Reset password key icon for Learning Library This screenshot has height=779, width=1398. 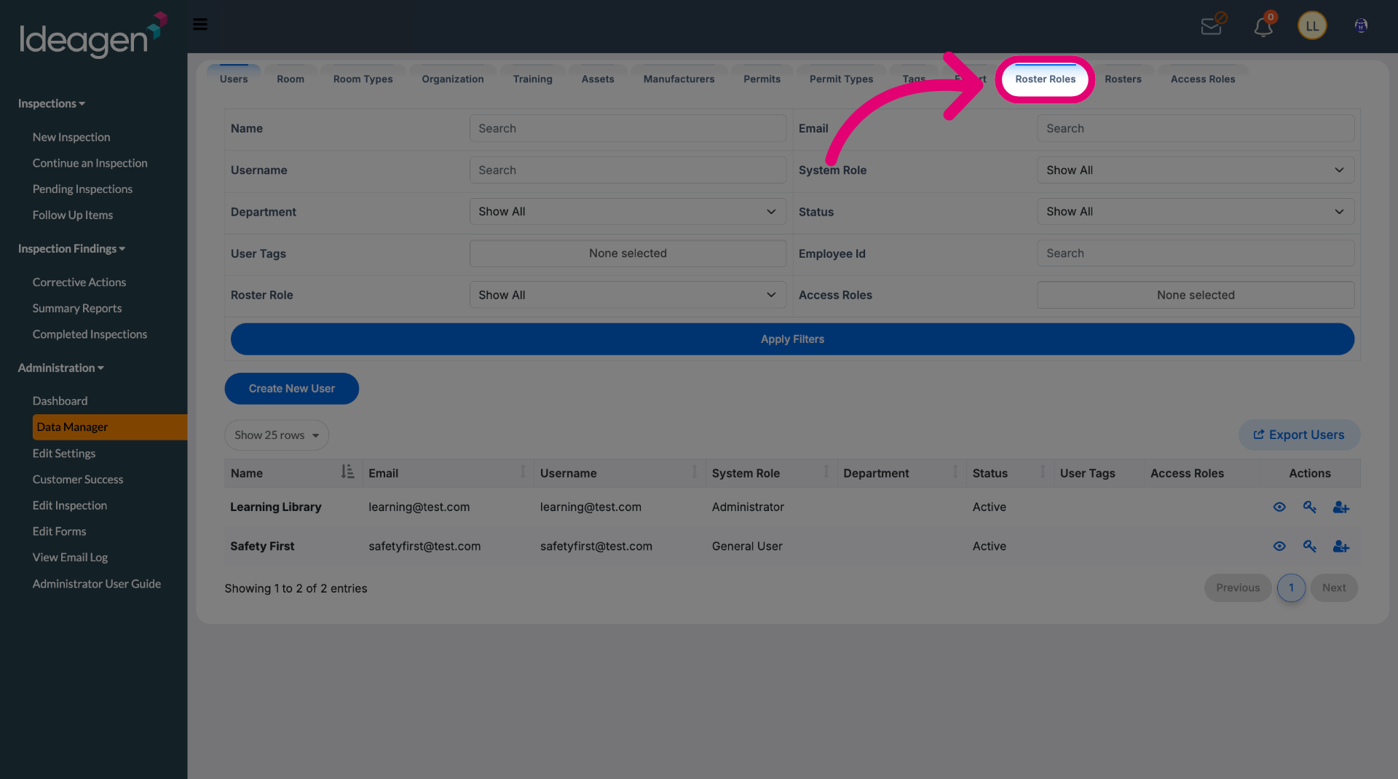click(x=1310, y=507)
